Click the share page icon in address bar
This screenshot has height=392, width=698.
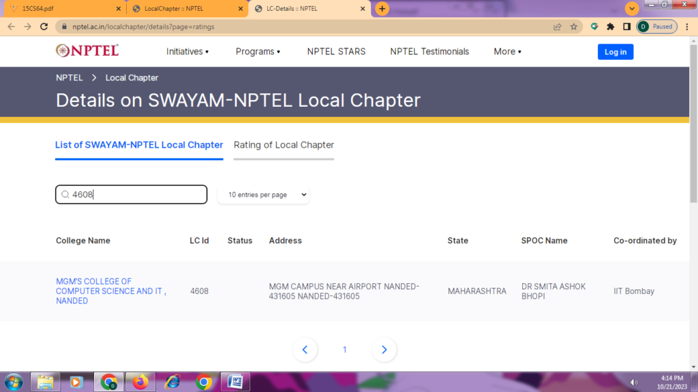tap(558, 27)
